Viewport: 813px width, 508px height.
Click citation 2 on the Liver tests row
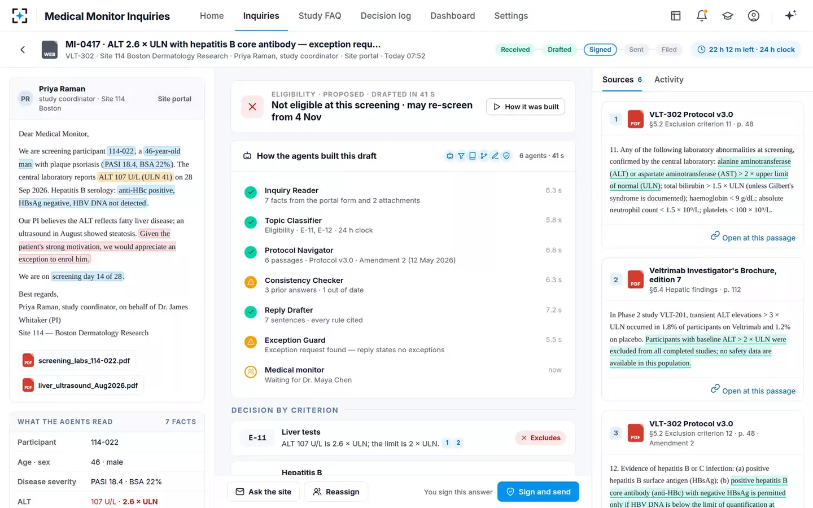(x=458, y=443)
